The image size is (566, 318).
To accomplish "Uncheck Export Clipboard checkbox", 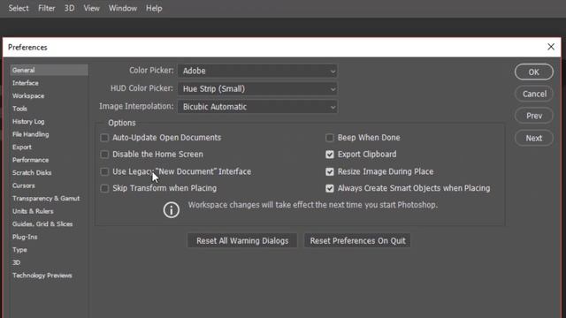I will (330, 155).
